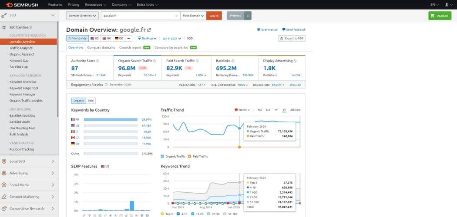This screenshot has width=457, height=217.
Task: Open the Resources top menu
Action: coord(96,5)
